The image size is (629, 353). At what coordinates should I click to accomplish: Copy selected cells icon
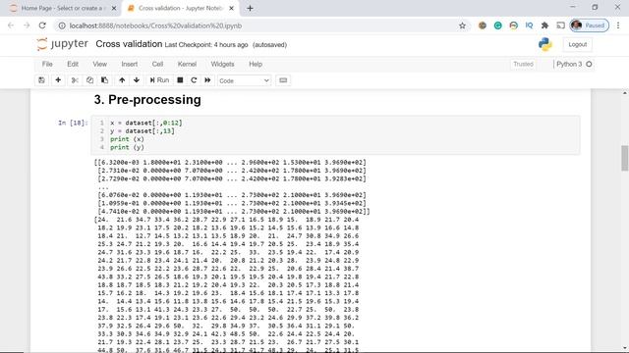pyautogui.click(x=89, y=80)
